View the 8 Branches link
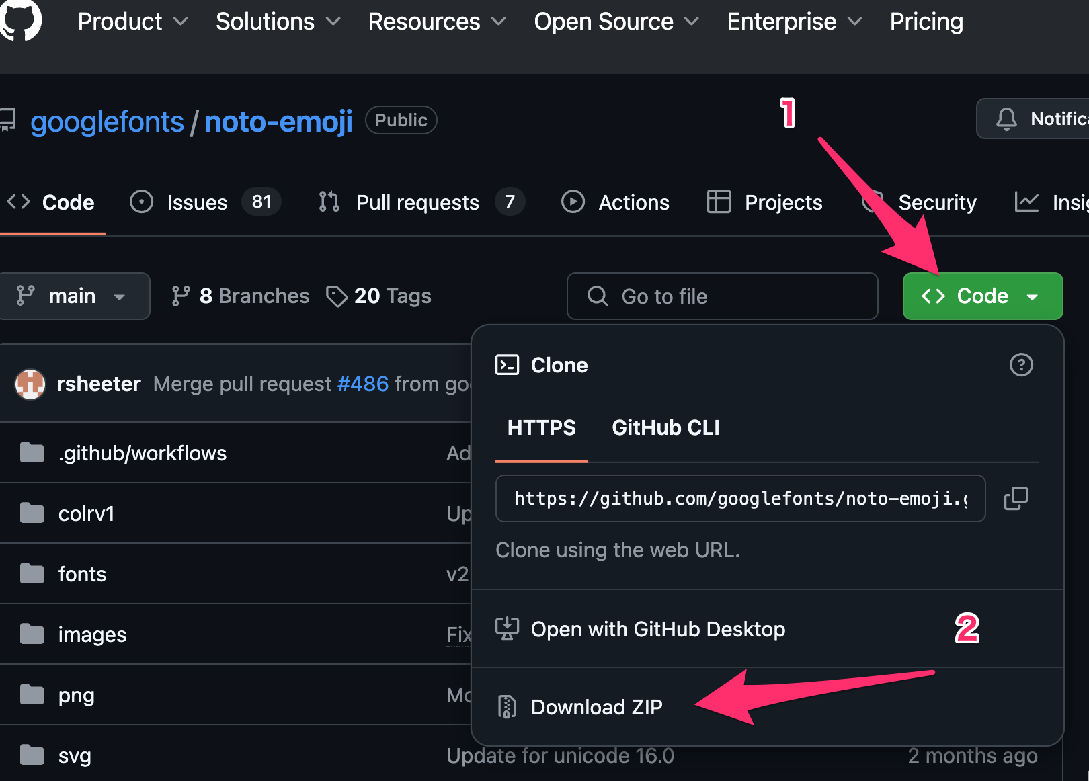The image size is (1089, 781). pos(241,296)
